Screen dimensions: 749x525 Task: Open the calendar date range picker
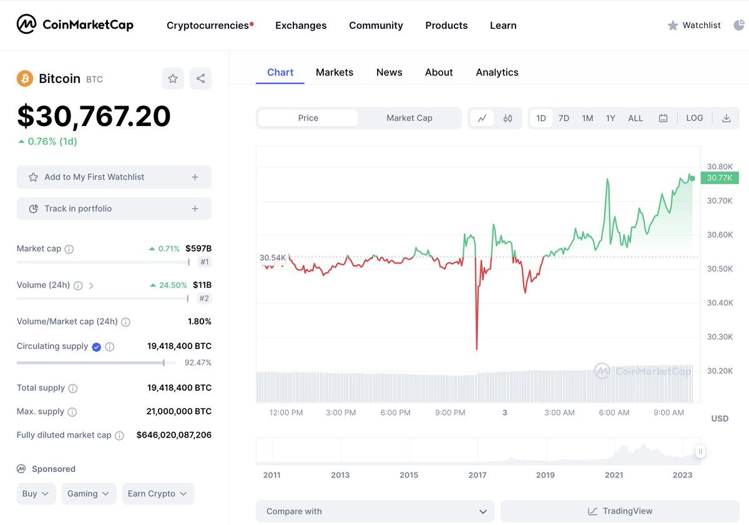click(663, 118)
